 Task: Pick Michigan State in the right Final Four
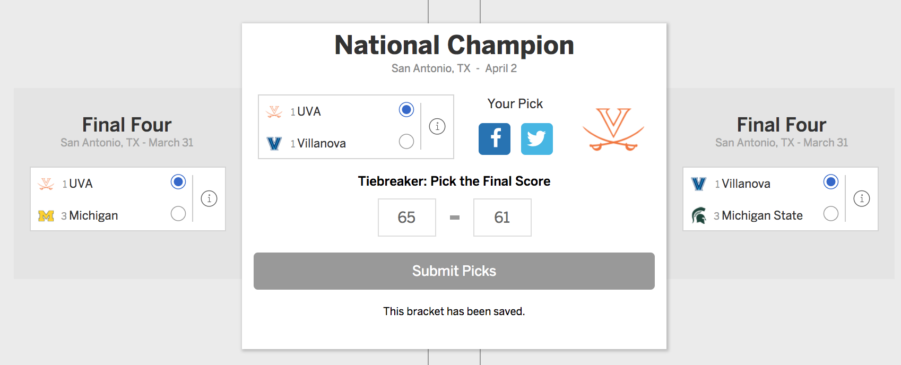tap(830, 214)
